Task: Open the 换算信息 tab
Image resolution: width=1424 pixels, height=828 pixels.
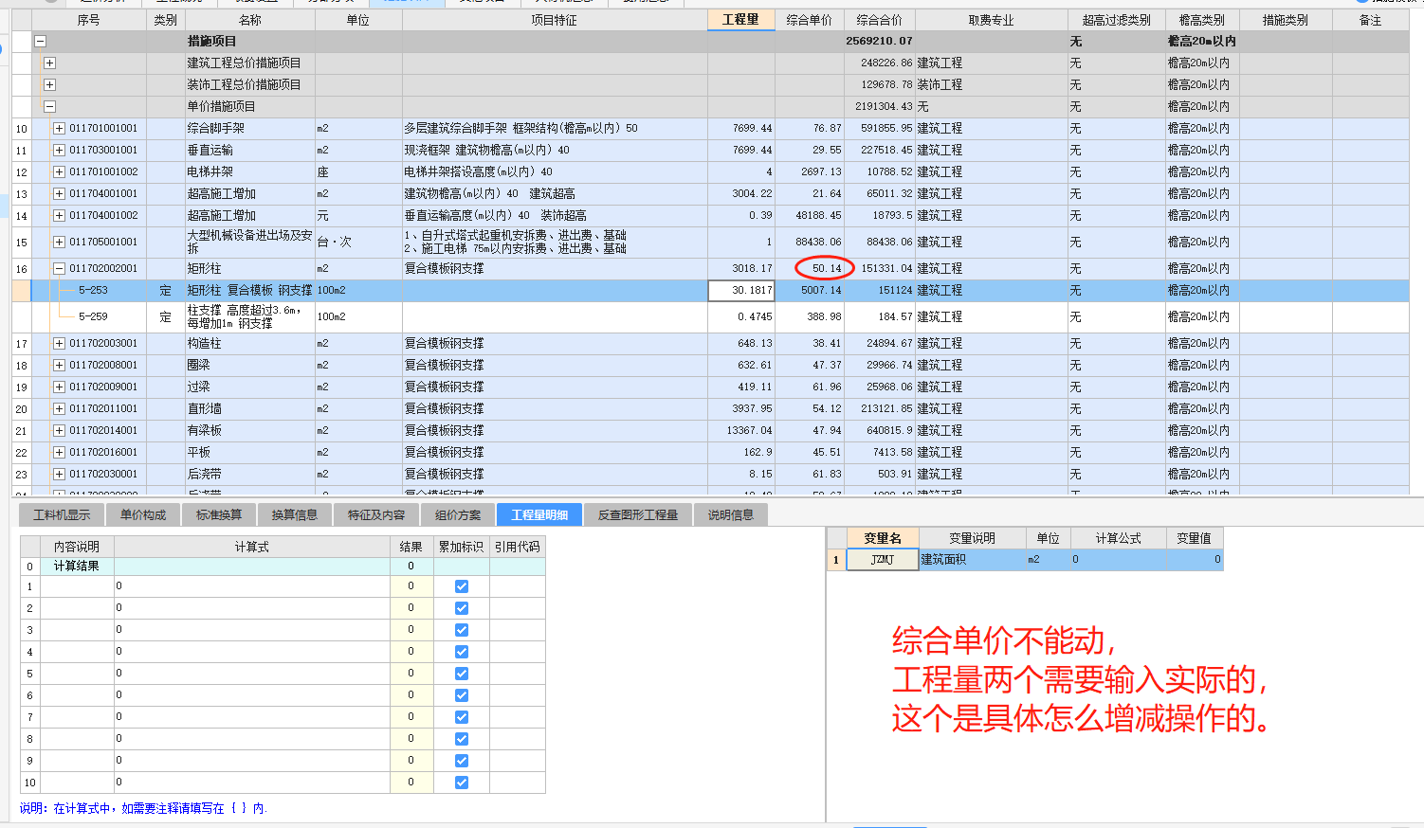Action: tap(295, 514)
